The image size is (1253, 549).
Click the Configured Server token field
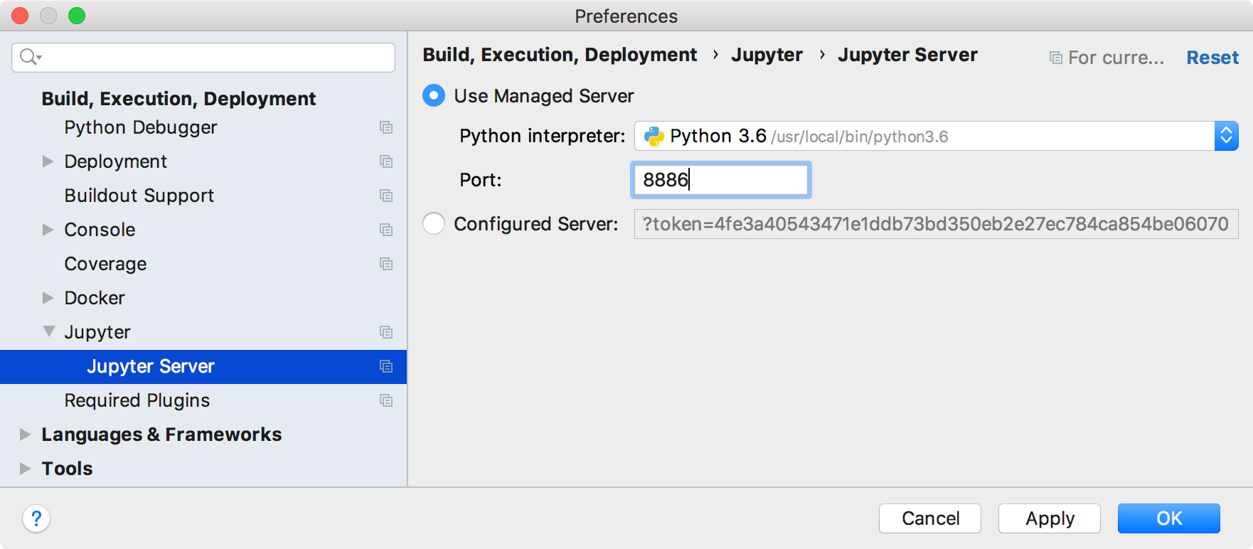click(x=936, y=224)
